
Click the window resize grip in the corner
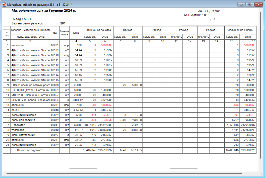click(261, 174)
